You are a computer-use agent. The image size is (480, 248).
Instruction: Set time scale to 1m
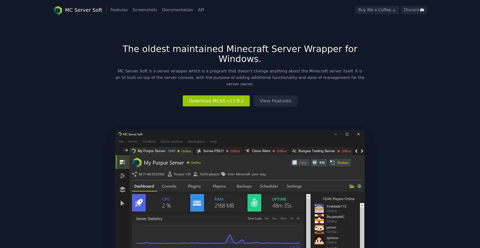pyautogui.click(x=266, y=219)
